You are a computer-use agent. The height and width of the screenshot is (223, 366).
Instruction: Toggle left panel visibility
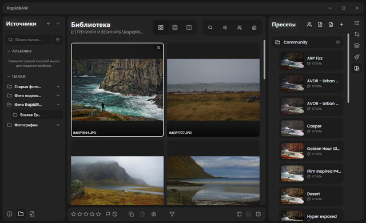(239, 214)
